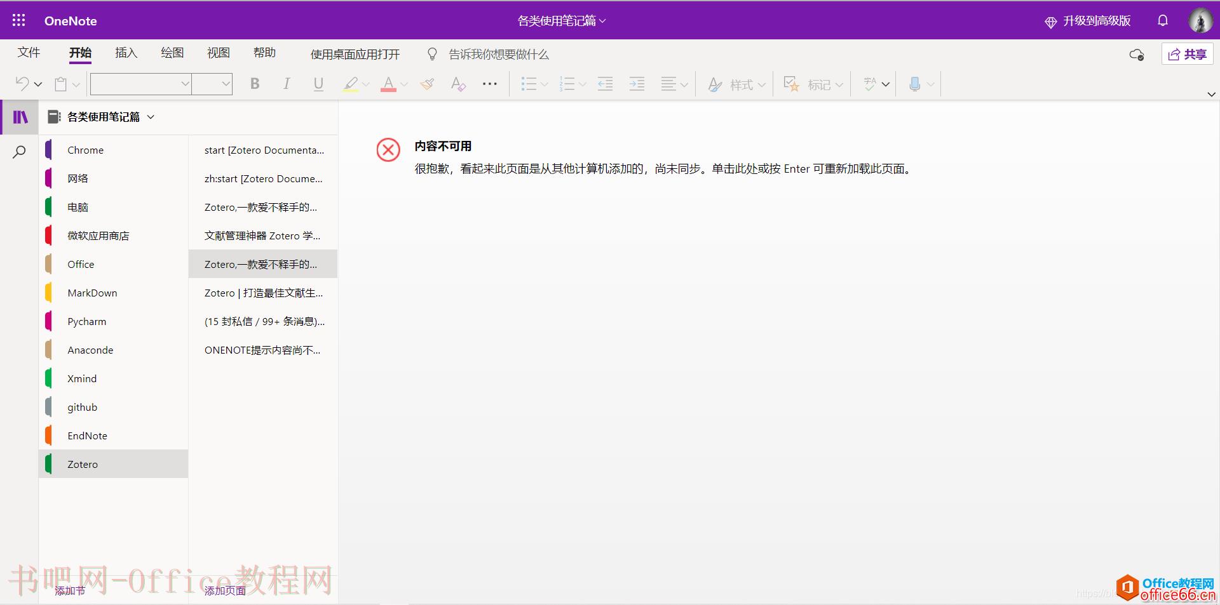The image size is (1220, 605).
Task: Select the Zotero section
Action: [x=113, y=464]
